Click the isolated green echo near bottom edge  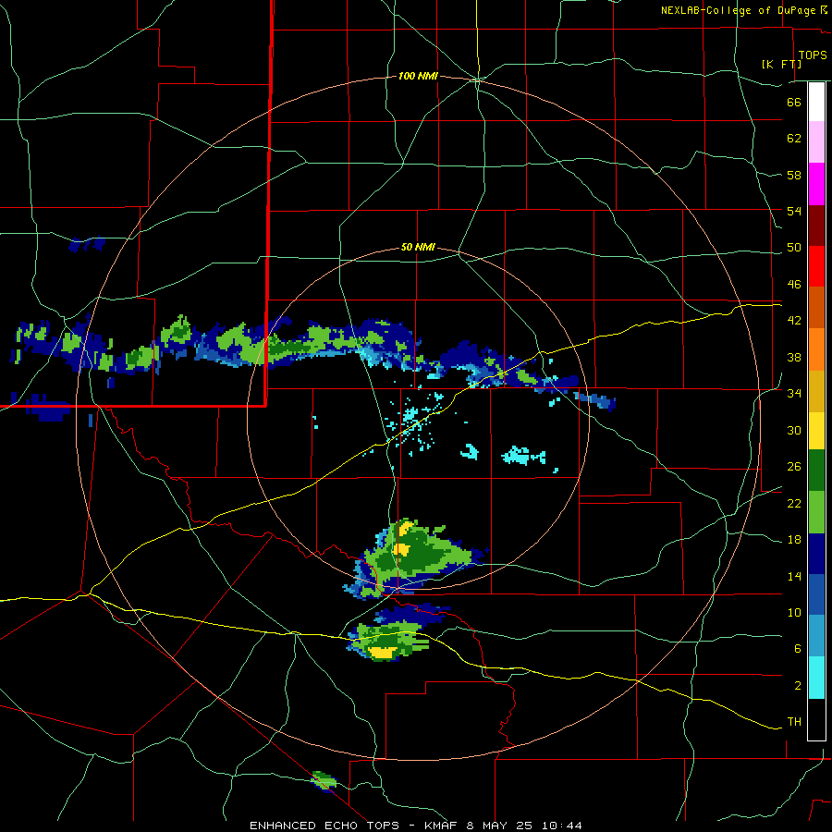click(324, 780)
